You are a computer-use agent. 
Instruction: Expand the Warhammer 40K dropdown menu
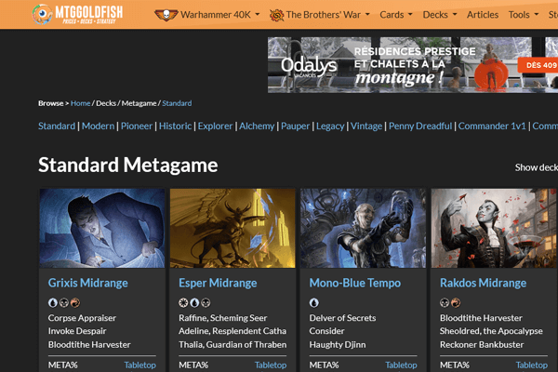point(220,15)
